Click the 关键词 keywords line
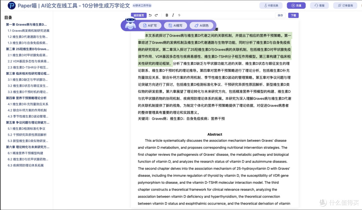This screenshot has height=210, width=362. coord(181,119)
